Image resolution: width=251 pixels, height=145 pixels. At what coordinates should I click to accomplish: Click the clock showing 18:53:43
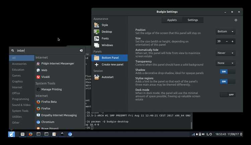(x=221, y=134)
